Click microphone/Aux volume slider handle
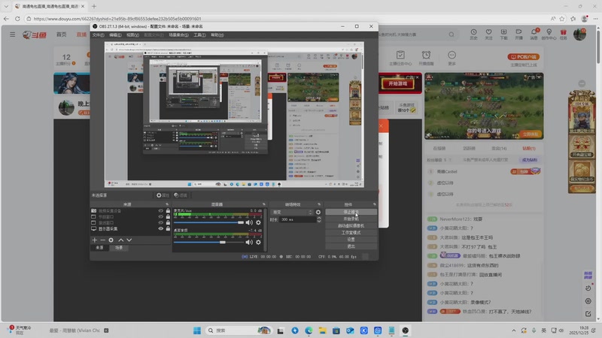This screenshot has width=602, height=338. point(240,222)
